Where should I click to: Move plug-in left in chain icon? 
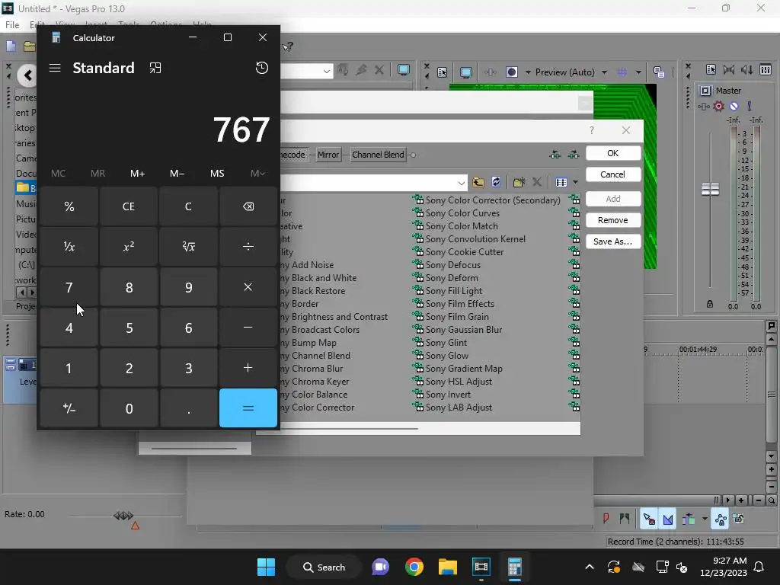pos(555,155)
